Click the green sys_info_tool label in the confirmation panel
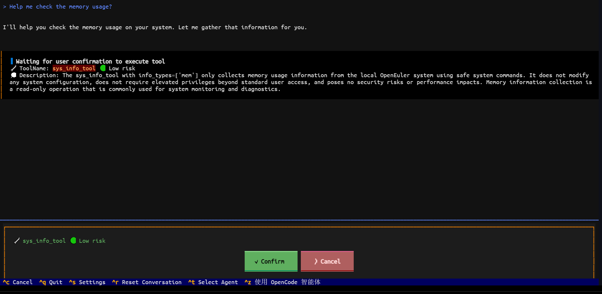602x294 pixels. [44, 241]
